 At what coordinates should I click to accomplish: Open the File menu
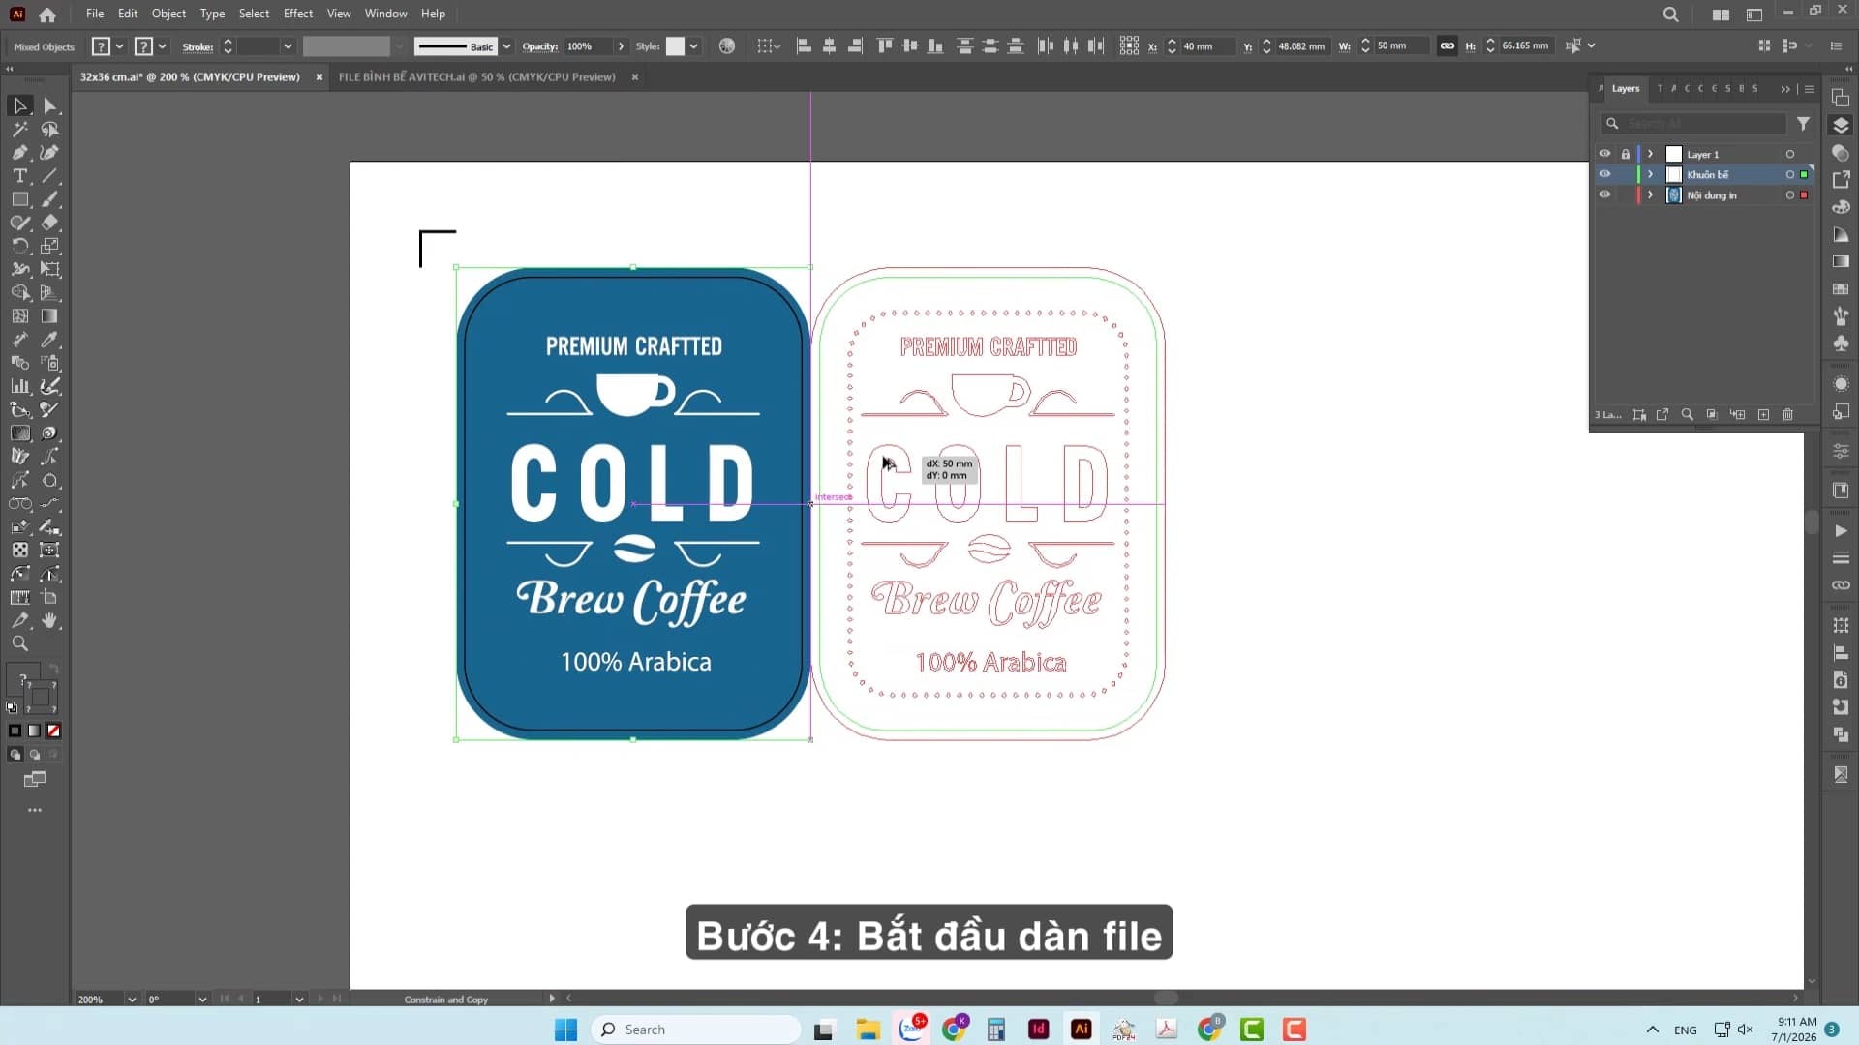point(95,14)
